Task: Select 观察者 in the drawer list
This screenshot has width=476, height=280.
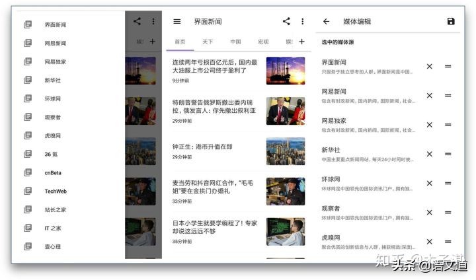Action: point(52,118)
